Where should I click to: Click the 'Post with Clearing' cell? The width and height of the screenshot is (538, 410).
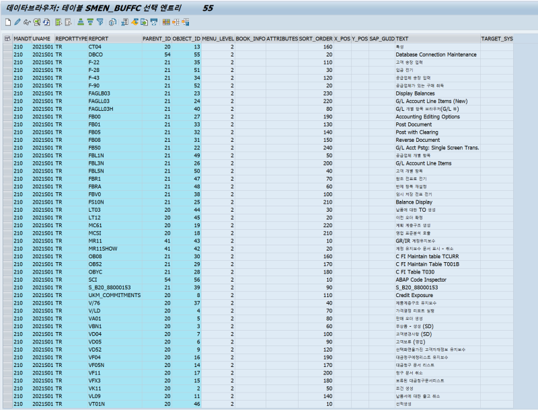pos(438,132)
